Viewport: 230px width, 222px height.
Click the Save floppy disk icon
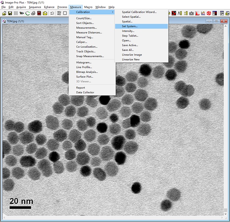coord(10,13)
